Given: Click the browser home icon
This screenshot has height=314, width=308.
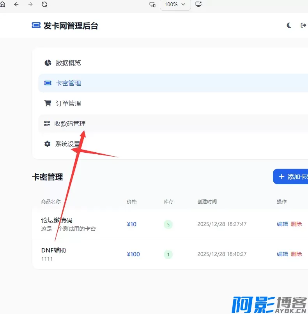Looking at the screenshot, I should coord(2,4).
